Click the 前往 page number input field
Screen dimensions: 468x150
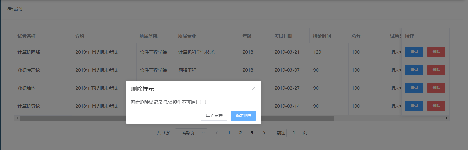(293, 133)
